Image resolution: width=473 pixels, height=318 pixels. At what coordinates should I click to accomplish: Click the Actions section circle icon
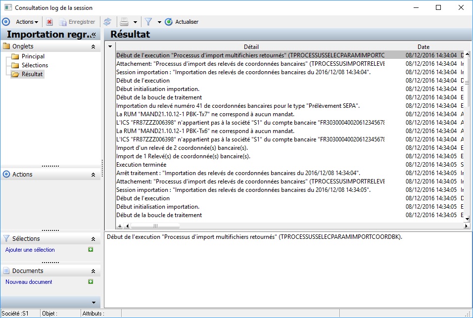point(6,174)
